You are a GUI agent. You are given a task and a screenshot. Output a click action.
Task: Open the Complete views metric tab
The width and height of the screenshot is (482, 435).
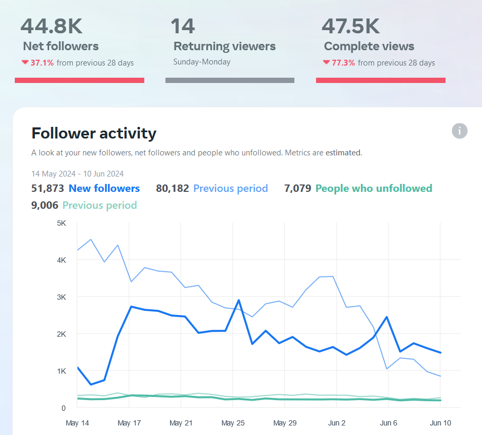(x=369, y=47)
